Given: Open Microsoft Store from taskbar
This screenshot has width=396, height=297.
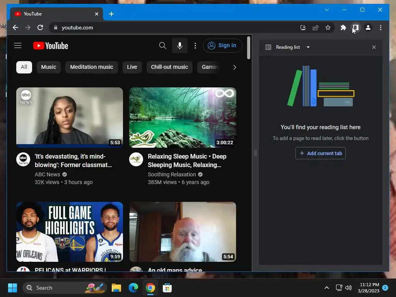Looking at the screenshot, I should pos(167,288).
